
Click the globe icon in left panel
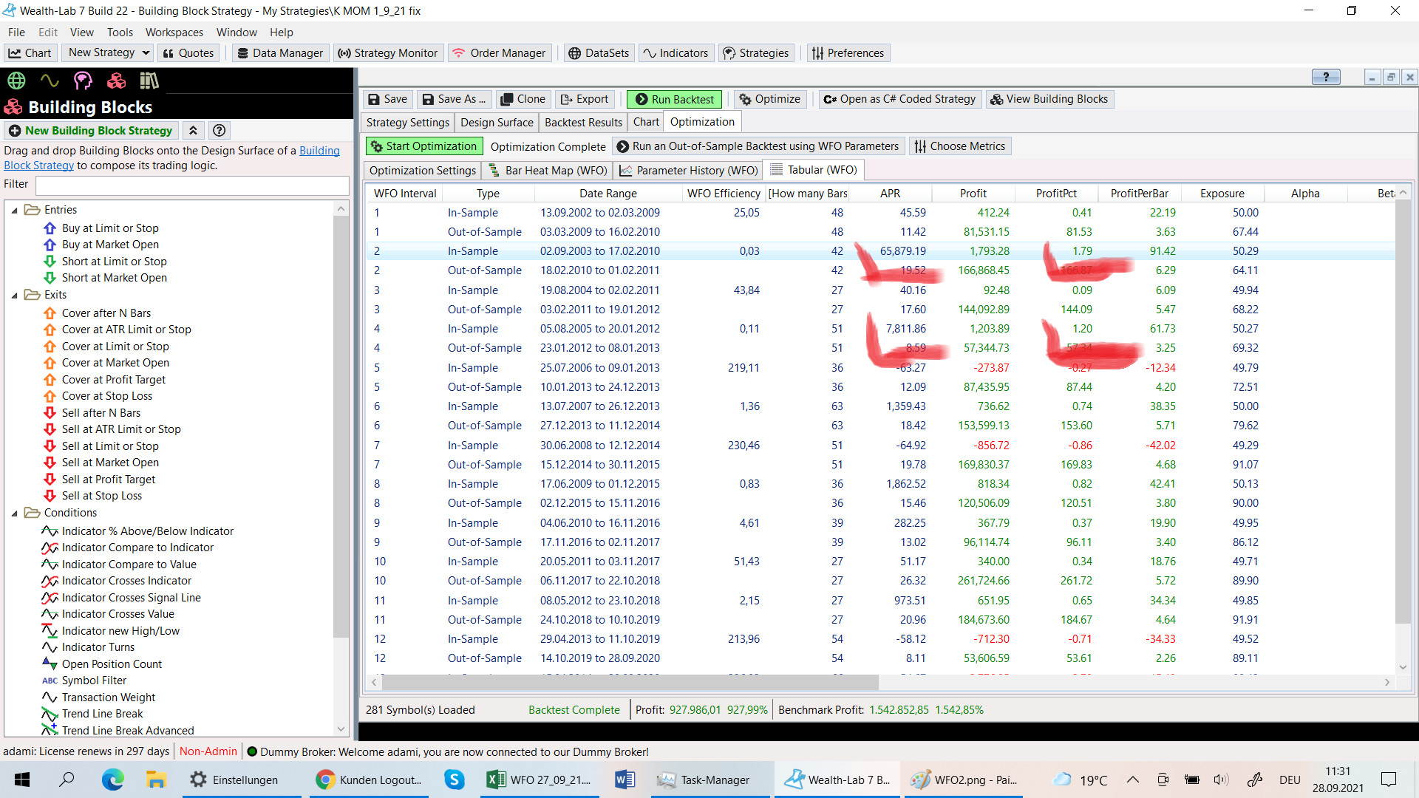16,81
